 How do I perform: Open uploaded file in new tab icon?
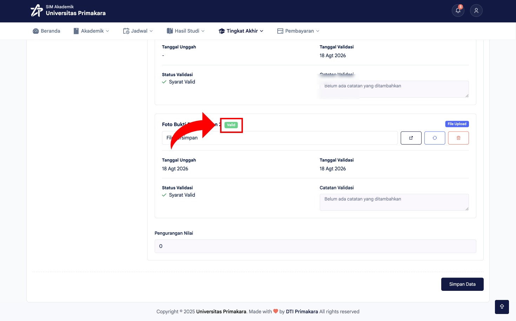point(411,138)
